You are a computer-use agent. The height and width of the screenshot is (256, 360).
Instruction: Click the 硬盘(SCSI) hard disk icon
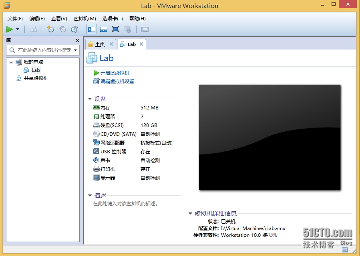(97, 125)
